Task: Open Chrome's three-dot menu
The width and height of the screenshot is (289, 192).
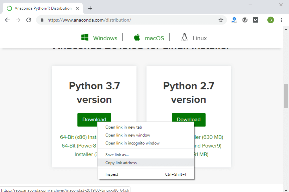Action: 281,20
